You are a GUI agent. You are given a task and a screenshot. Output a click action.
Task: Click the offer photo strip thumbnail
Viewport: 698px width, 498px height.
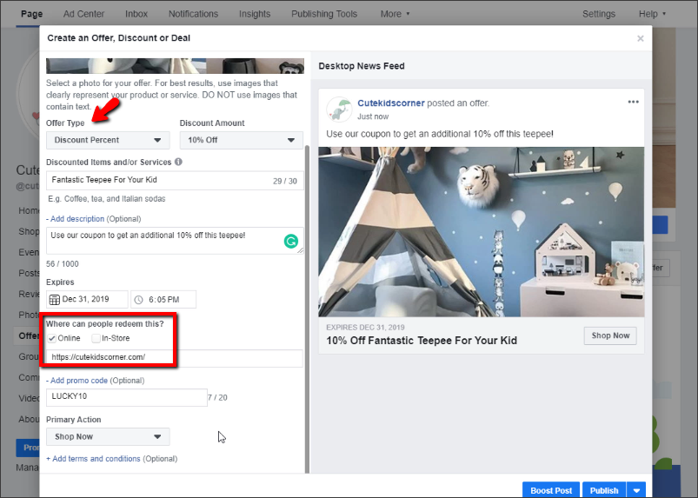[175, 66]
